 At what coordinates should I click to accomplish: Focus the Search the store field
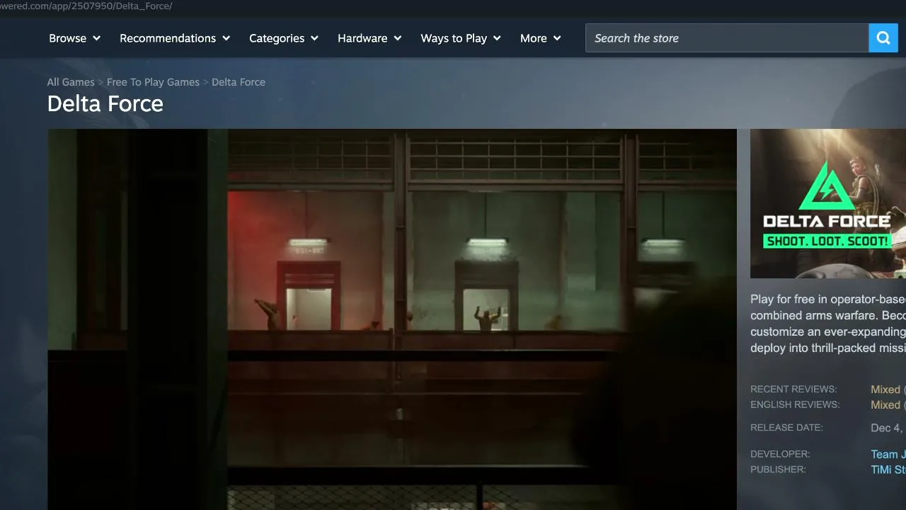727,38
